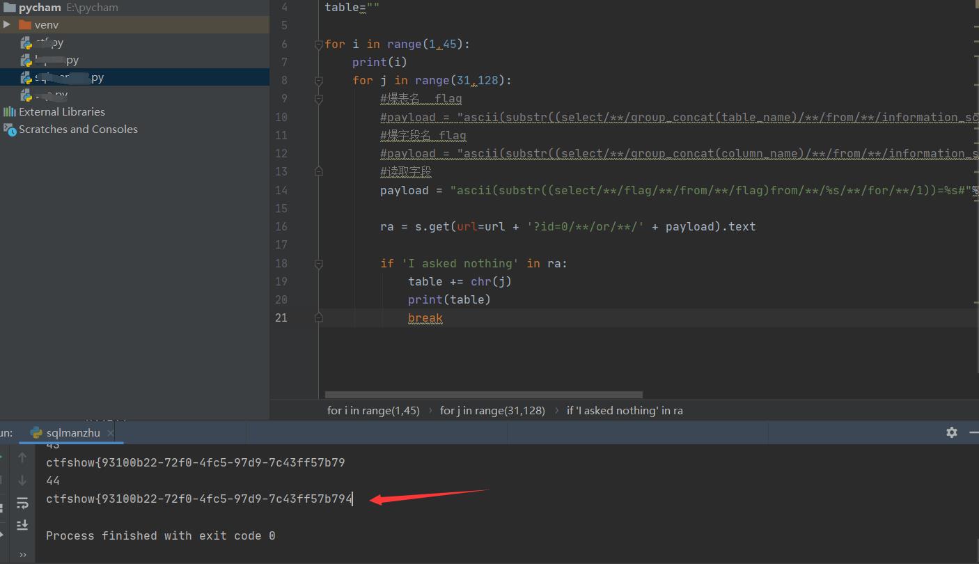Click line number 21 in gutter
Screen dimensions: 979x564
pos(281,318)
